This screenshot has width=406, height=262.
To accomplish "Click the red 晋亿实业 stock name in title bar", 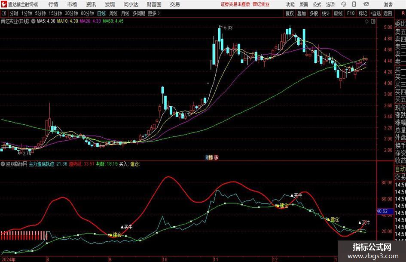I will pos(261,4).
